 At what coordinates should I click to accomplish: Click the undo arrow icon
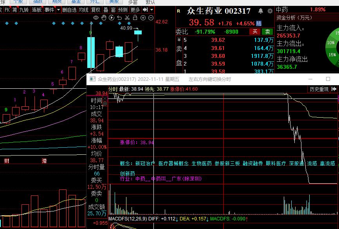click(119, 18)
